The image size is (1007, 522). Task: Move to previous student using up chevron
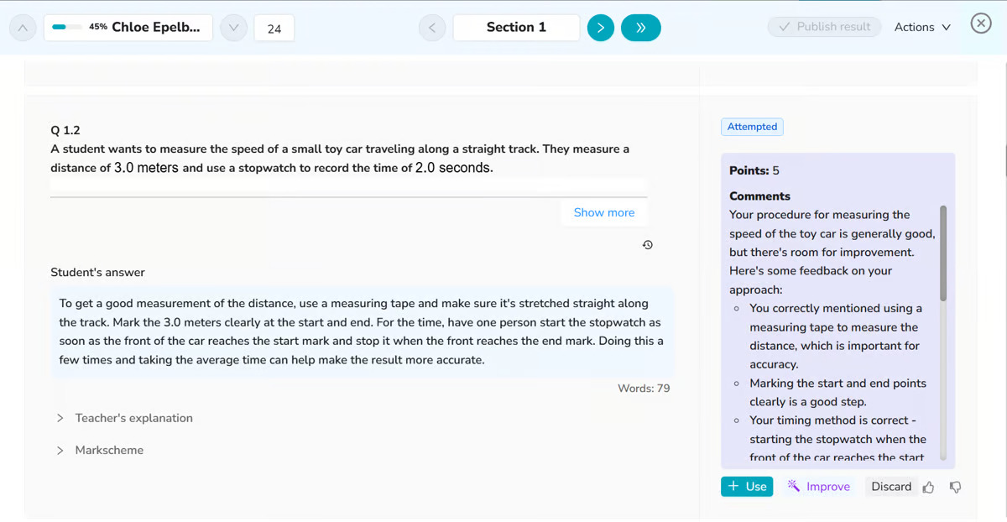pos(22,27)
